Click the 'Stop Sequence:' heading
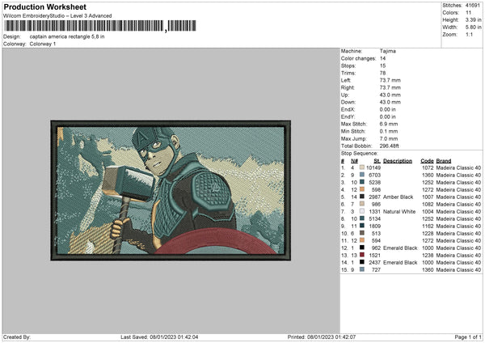The image size is (485, 343). point(360,154)
